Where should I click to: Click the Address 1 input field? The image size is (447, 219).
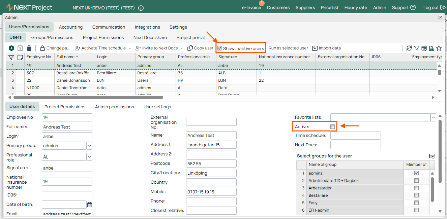pos(211,145)
